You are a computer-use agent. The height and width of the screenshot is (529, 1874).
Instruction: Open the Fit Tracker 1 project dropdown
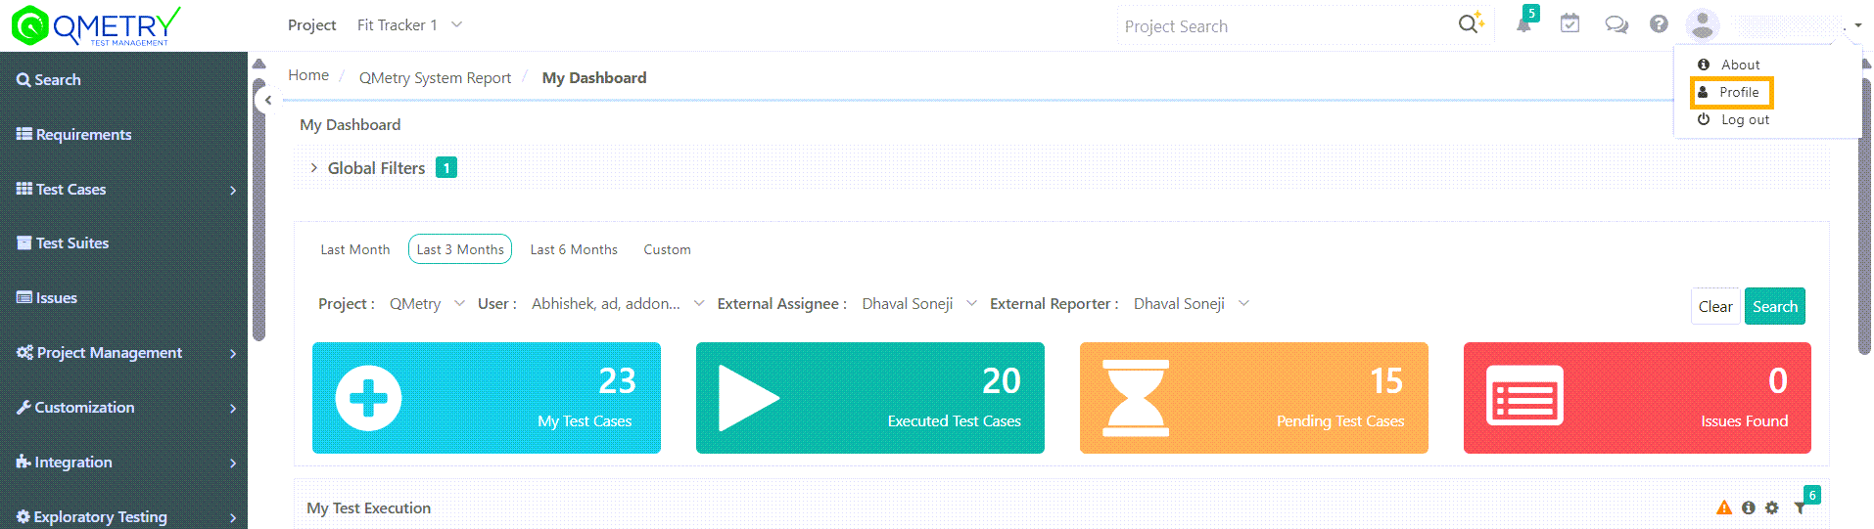click(409, 25)
